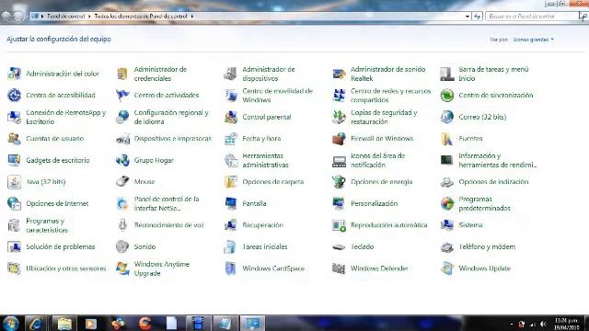Screen dimensions: 589x331
Task: Click the Opciones de carpeta link
Action: tap(273, 182)
